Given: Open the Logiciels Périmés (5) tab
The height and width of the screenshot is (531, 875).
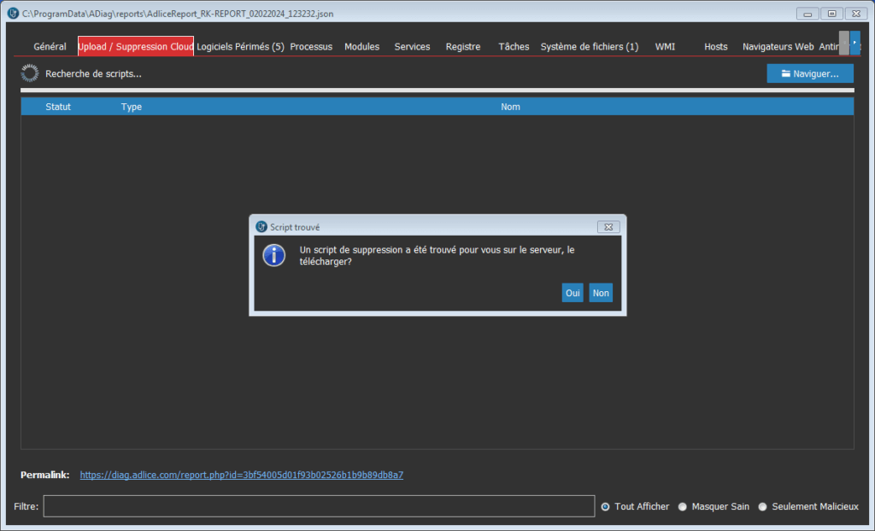Looking at the screenshot, I should (240, 47).
